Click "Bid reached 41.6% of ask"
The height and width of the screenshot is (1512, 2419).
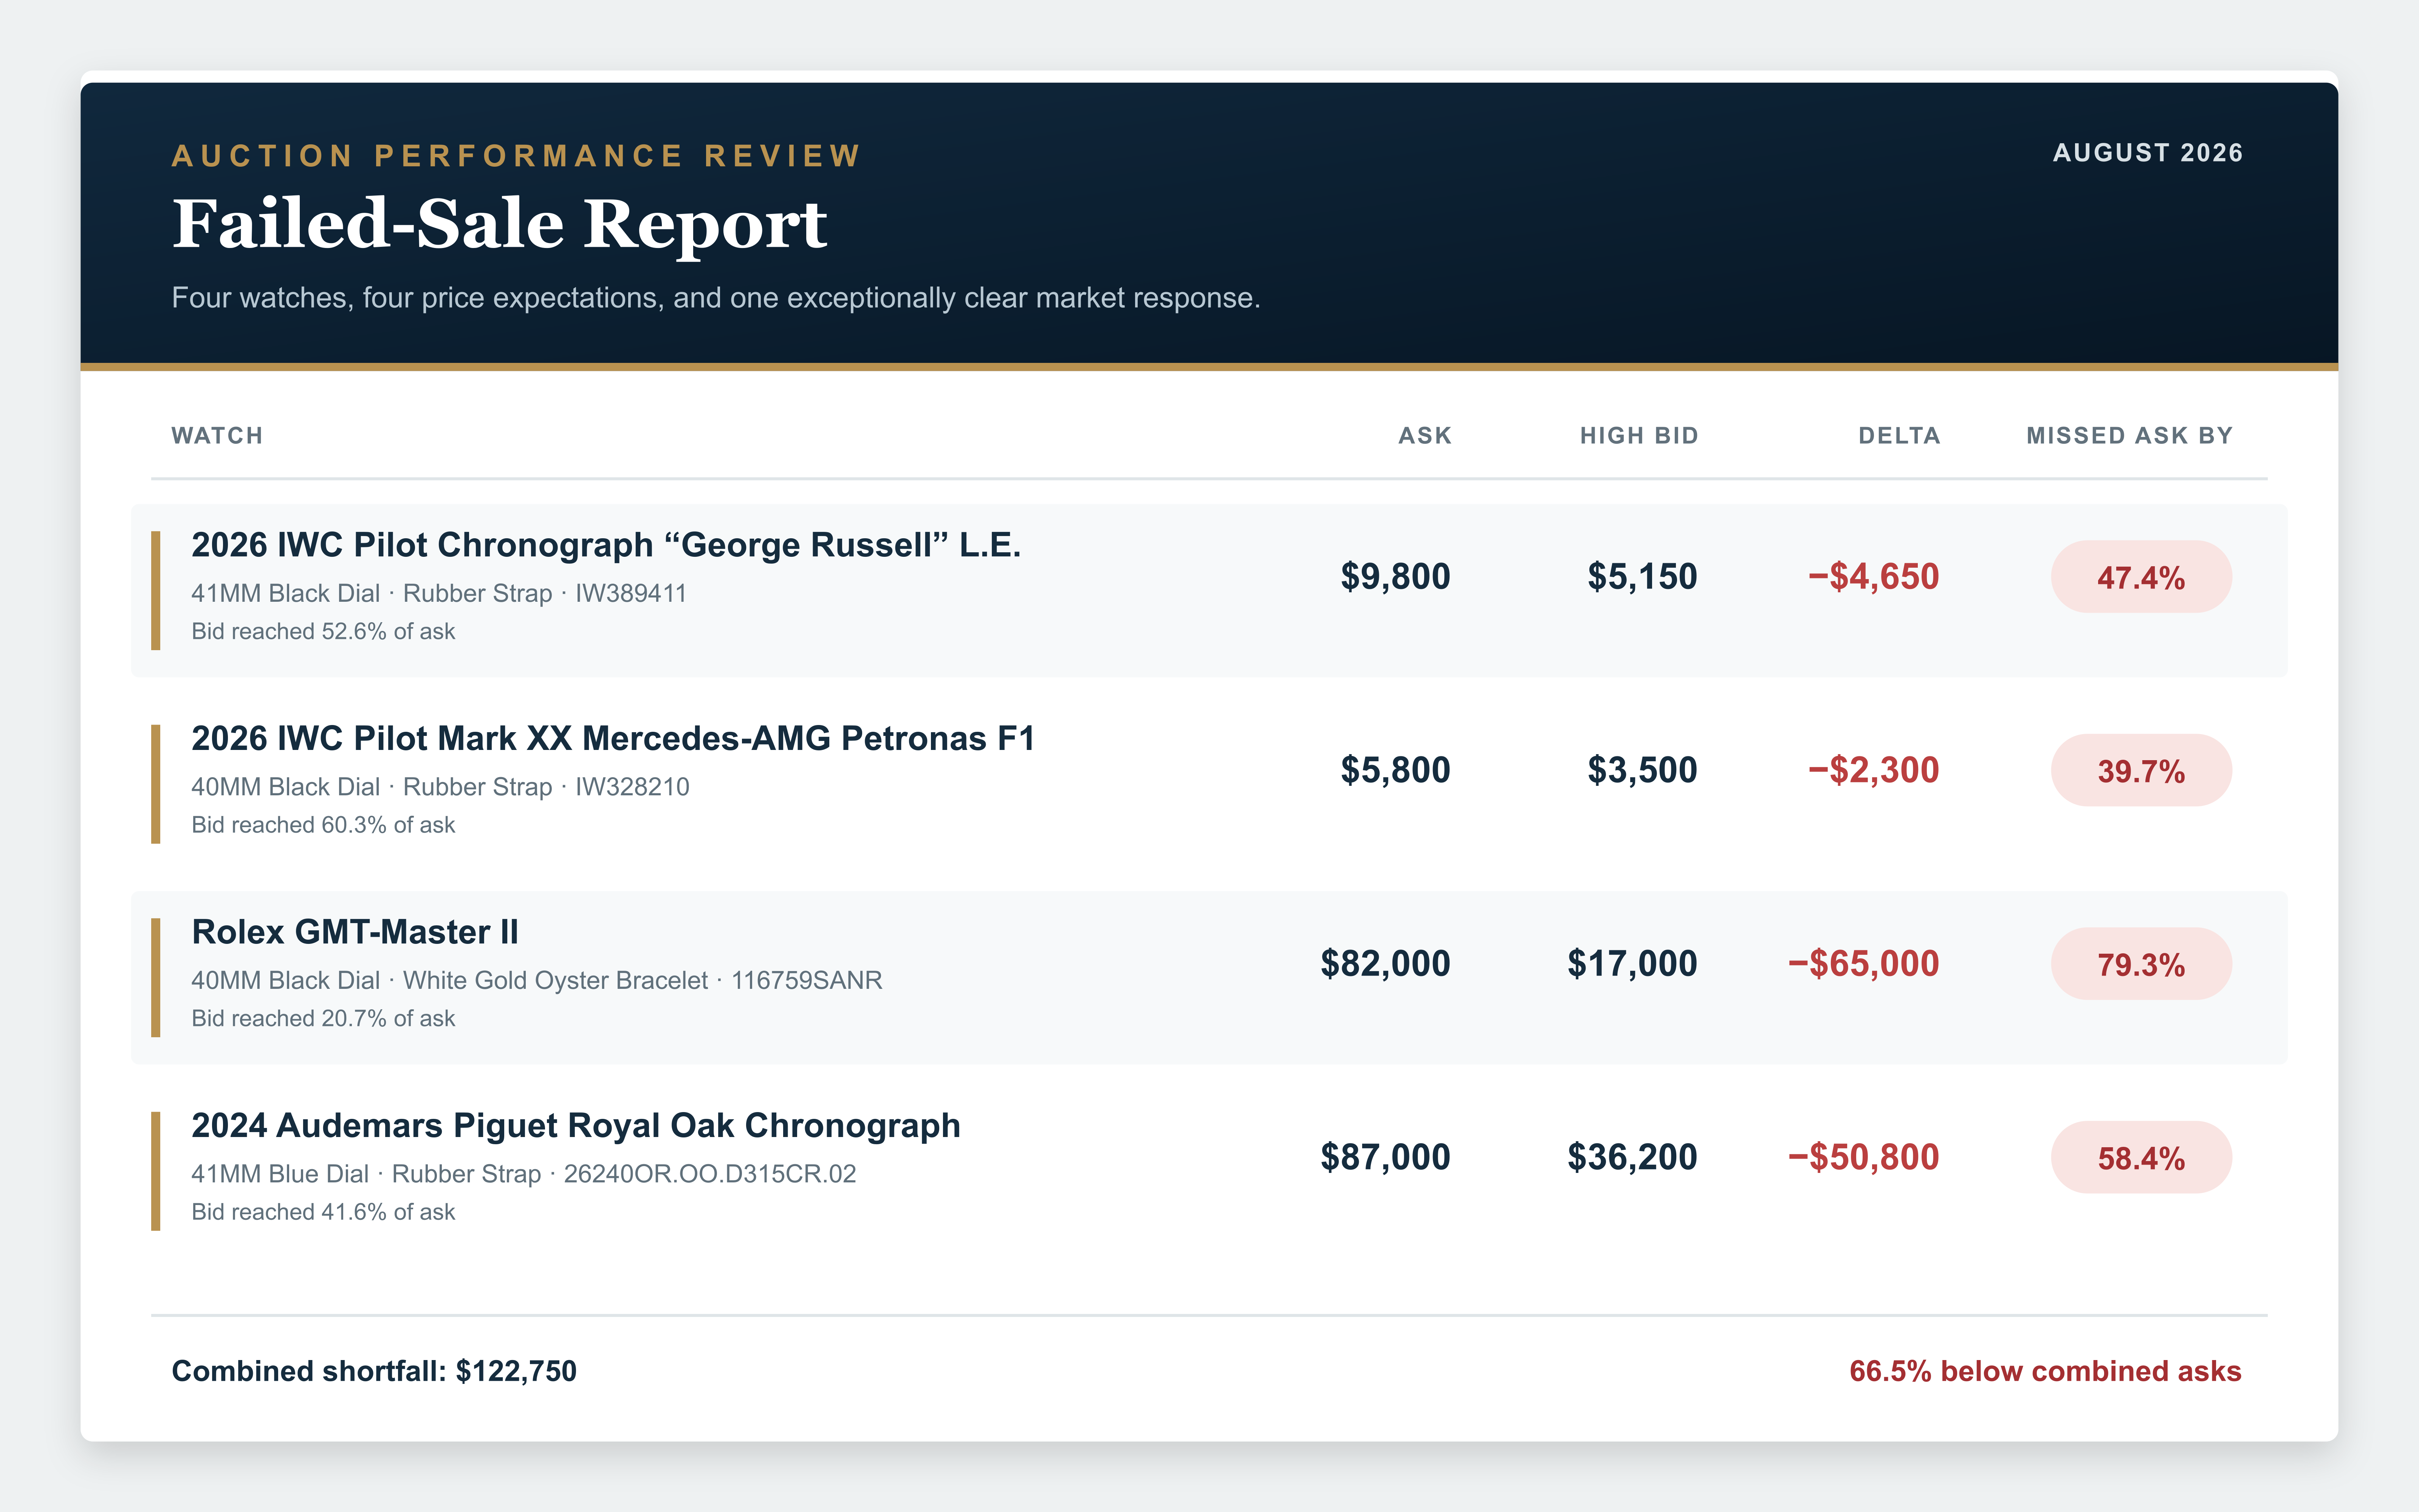tap(323, 1212)
